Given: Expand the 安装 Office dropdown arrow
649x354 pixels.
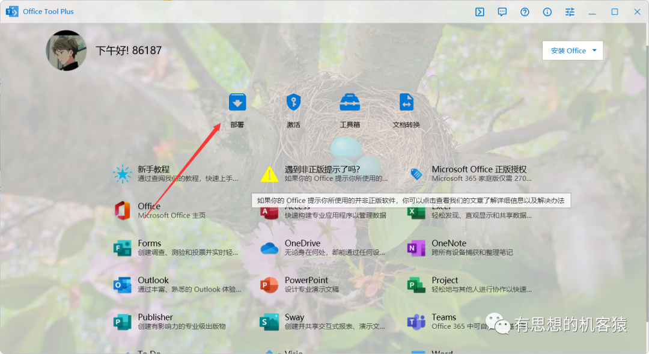Looking at the screenshot, I should [595, 50].
